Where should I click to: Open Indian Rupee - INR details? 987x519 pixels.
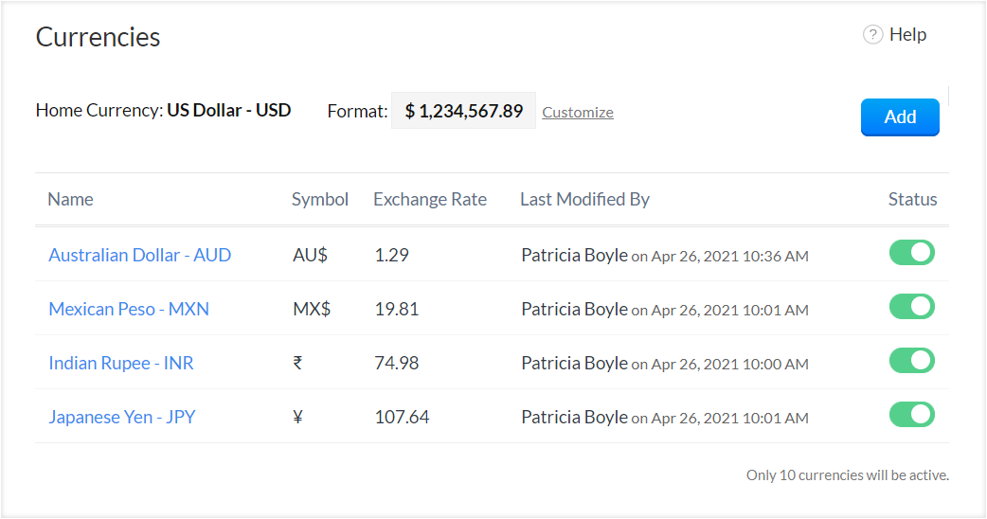click(121, 363)
